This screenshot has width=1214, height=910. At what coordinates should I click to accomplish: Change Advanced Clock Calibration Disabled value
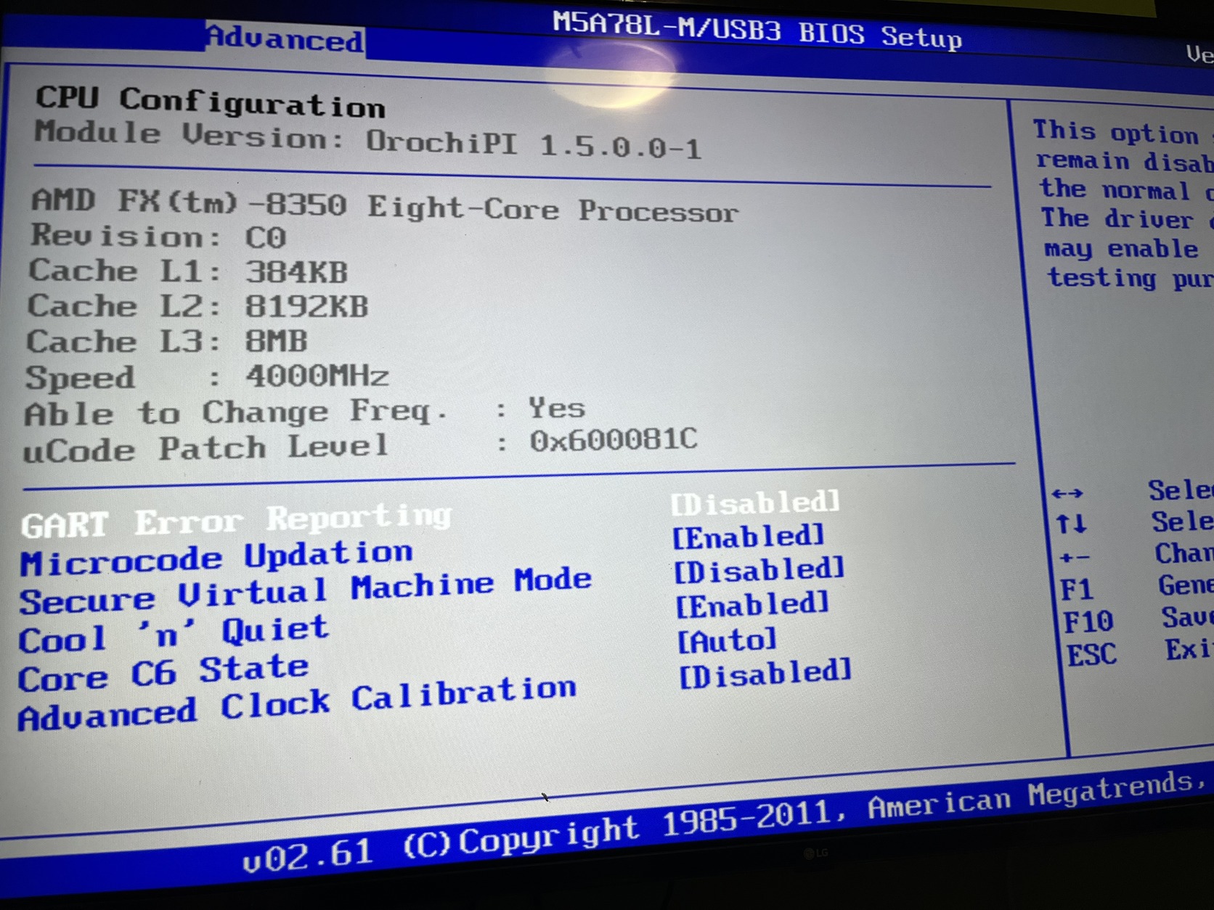(x=765, y=674)
